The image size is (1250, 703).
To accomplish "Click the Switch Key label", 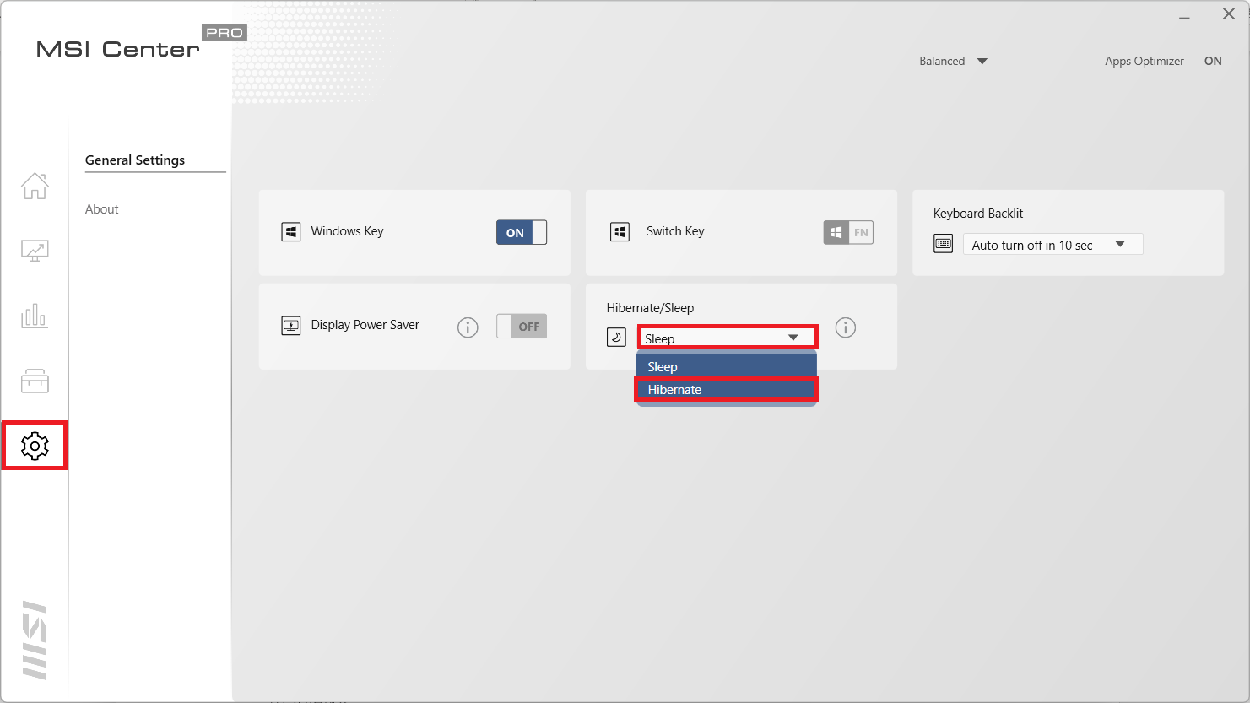I will (675, 231).
